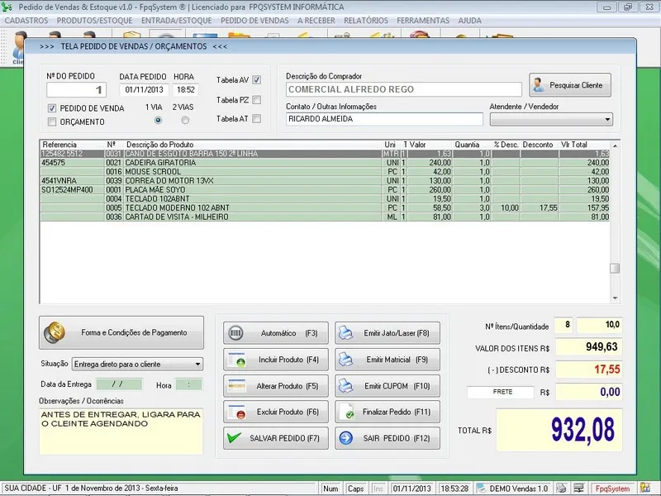
Task: Select the 2 Vias radio option
Action: [x=185, y=120]
